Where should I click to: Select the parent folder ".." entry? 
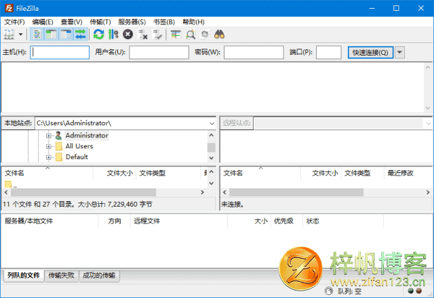tap(11, 185)
